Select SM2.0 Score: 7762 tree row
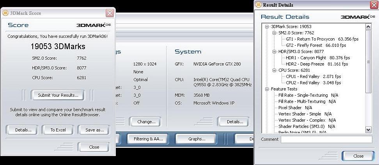 pyautogui.click(x=296, y=33)
